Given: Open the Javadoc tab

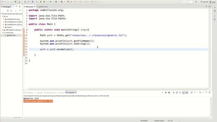Looking at the screenshot, I should [39, 93].
